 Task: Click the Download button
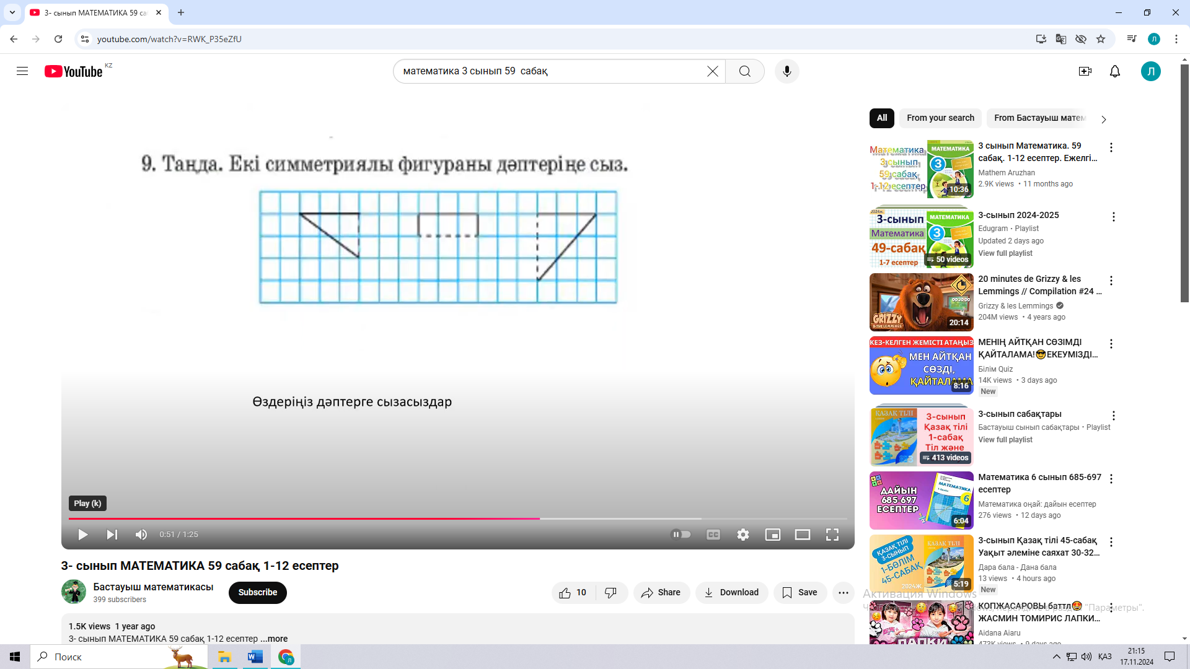point(731,593)
